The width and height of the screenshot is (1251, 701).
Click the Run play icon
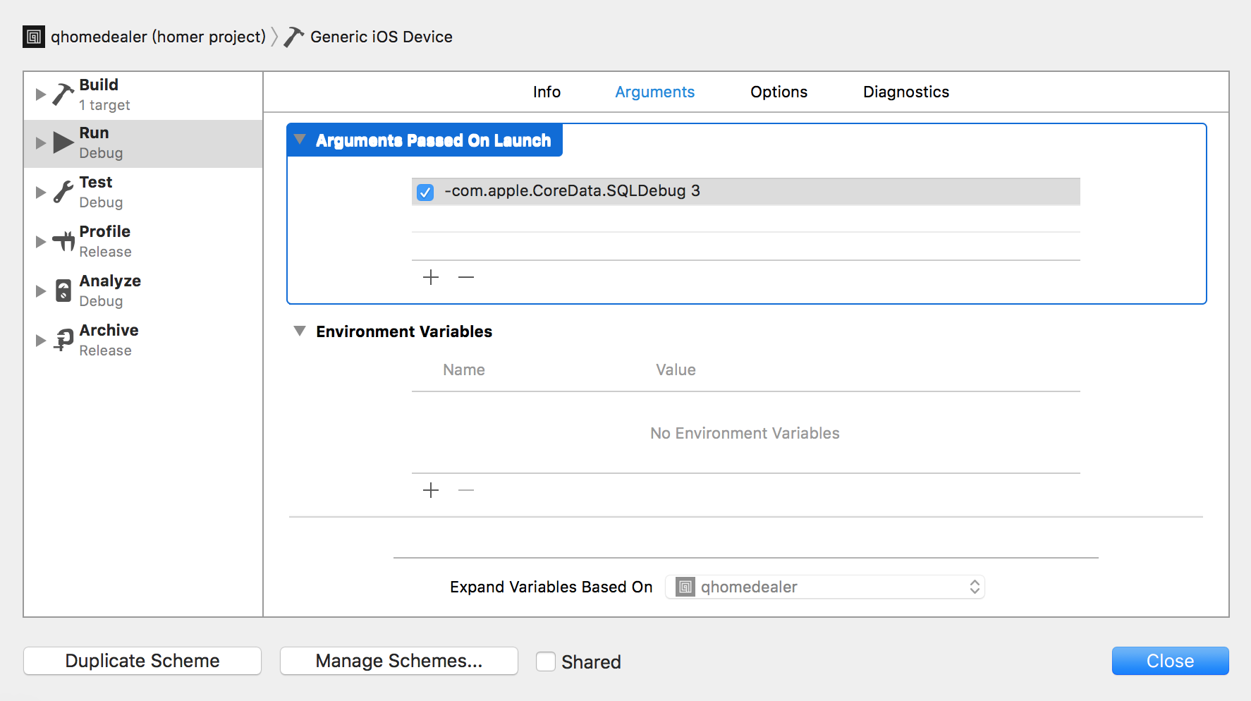coord(63,143)
